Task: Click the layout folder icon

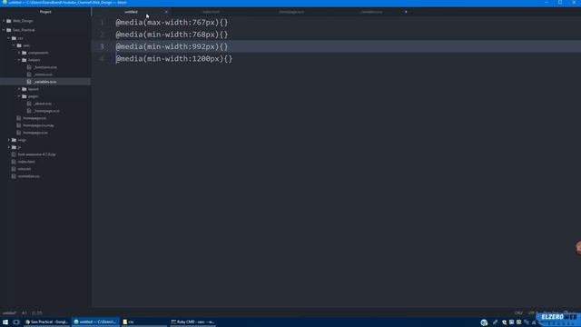Action: [x=25, y=89]
